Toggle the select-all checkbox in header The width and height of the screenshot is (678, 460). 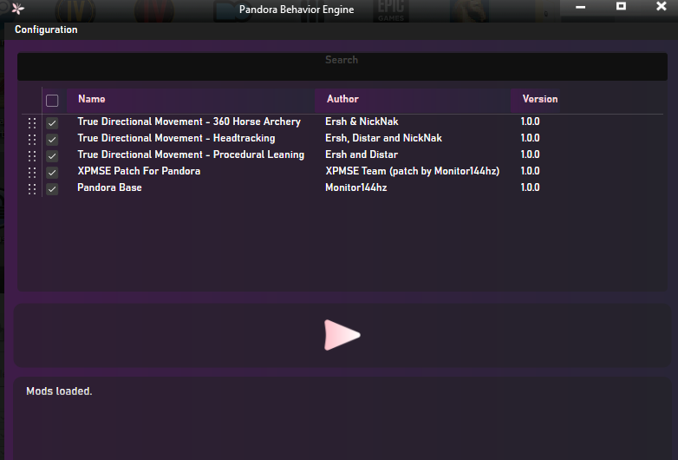click(52, 101)
